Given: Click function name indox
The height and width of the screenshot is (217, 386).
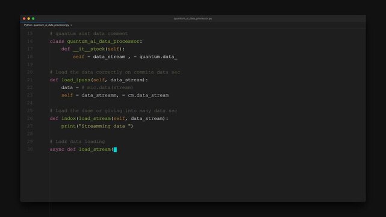Looking at the screenshot, I should point(69,119).
